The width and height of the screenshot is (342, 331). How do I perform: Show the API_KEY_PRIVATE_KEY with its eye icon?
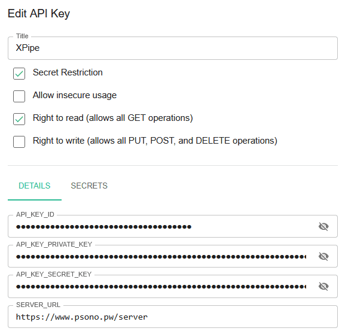[x=323, y=256]
